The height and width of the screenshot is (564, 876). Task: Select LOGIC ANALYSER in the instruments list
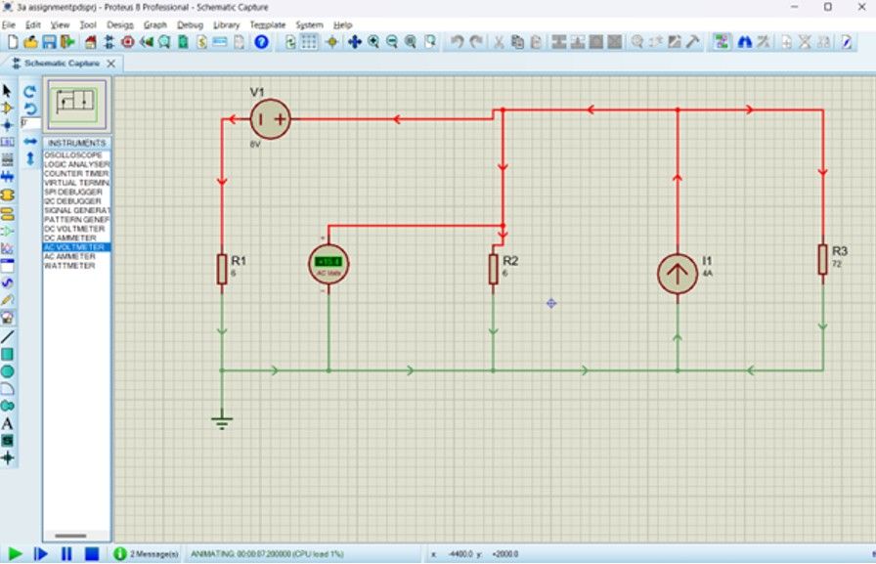pyautogui.click(x=76, y=164)
